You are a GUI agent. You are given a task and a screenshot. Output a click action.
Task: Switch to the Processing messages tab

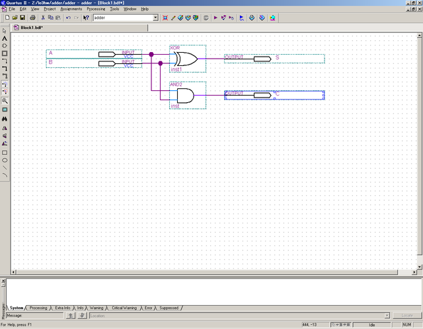pos(38,308)
